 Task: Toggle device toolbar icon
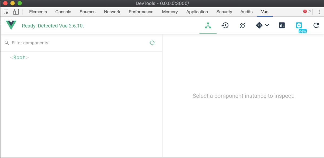pyautogui.click(x=16, y=12)
